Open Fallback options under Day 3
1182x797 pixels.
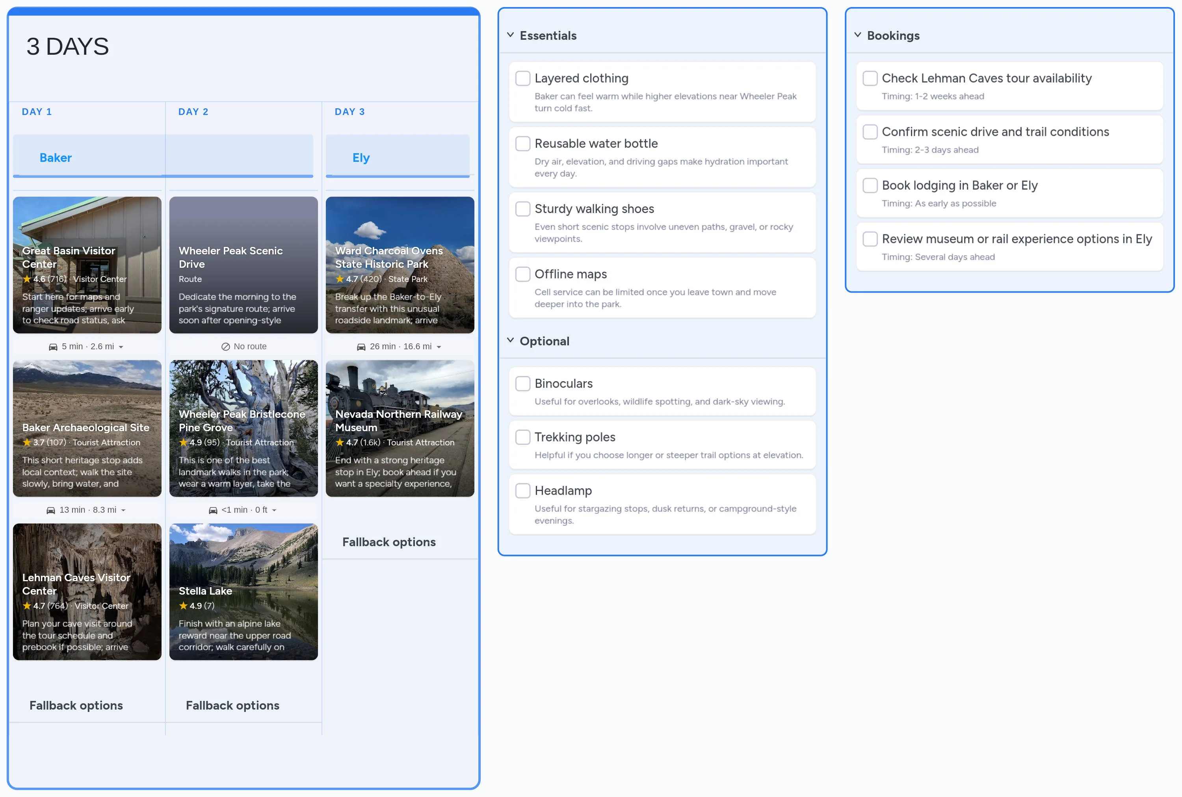click(x=388, y=542)
